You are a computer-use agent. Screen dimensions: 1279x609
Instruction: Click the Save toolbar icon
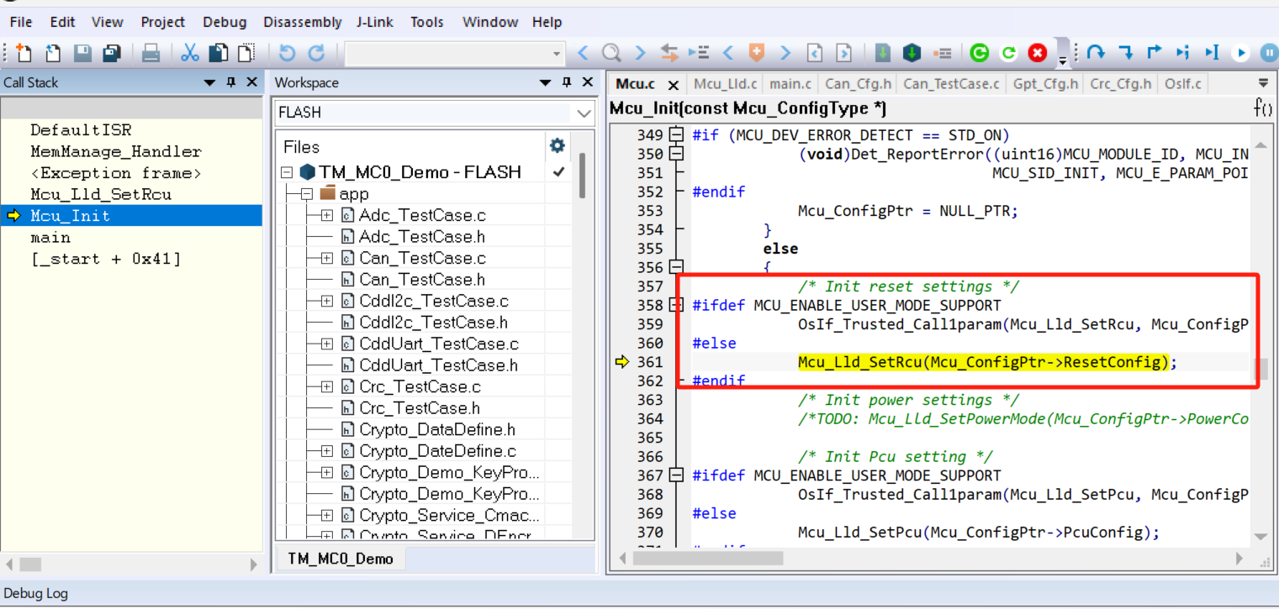click(82, 53)
